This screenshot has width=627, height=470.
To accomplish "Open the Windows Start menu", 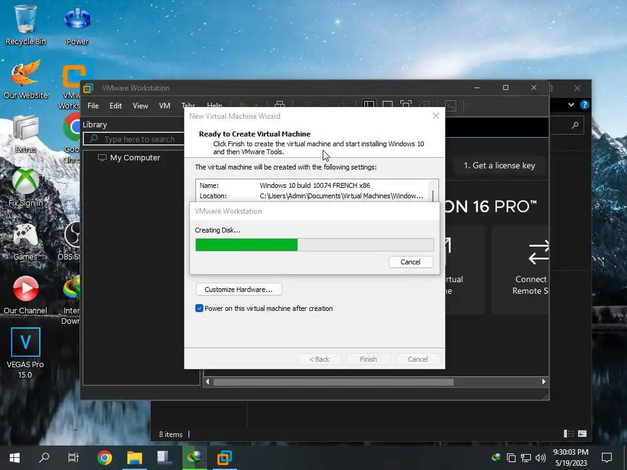I will coord(15,458).
